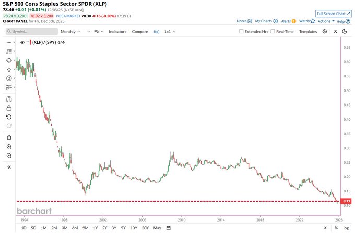This screenshot has width=355, height=233.
Task: Open the Templates menu
Action: point(308,32)
